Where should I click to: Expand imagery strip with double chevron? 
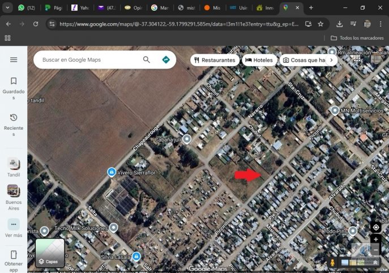(x=375, y=263)
